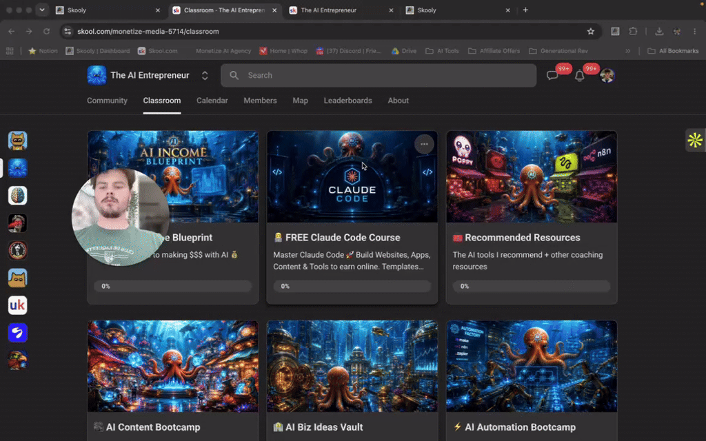
Task: Click the site info icon in address bar
Action: coord(68,31)
